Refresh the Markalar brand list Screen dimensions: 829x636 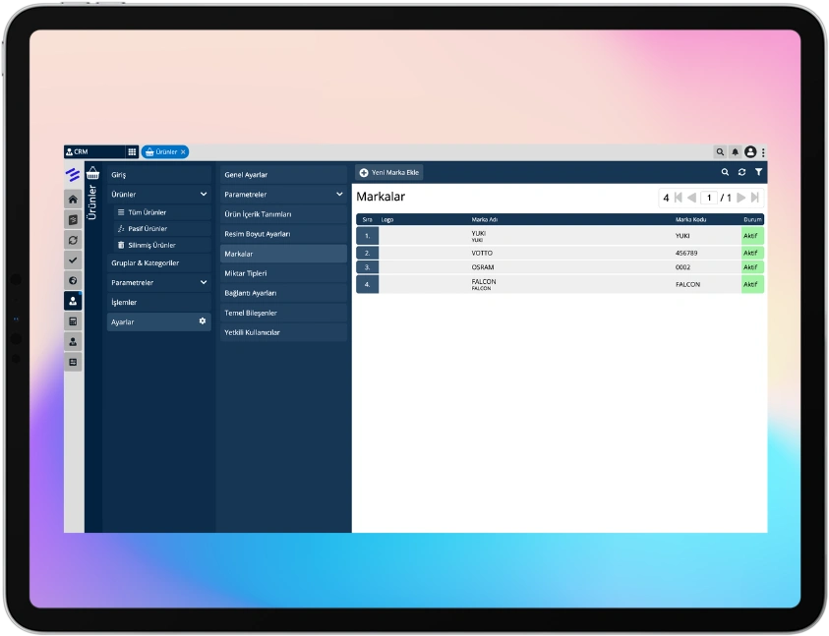click(741, 172)
